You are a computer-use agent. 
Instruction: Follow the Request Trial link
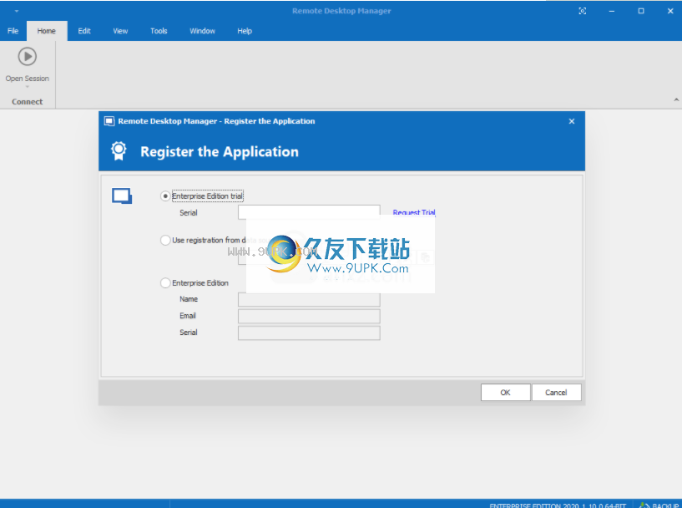click(x=414, y=212)
